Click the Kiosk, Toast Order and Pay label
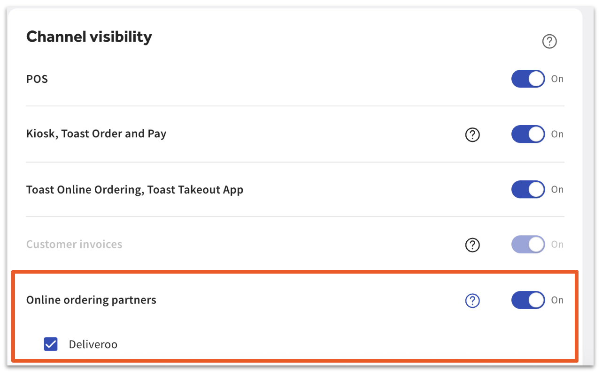This screenshot has height=372, width=602. pyautogui.click(x=96, y=134)
